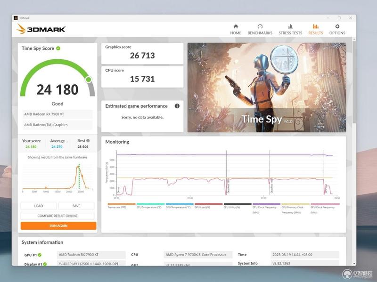The height and width of the screenshot is (282, 377).
Task: Click the LOAD button
Action: (39, 206)
